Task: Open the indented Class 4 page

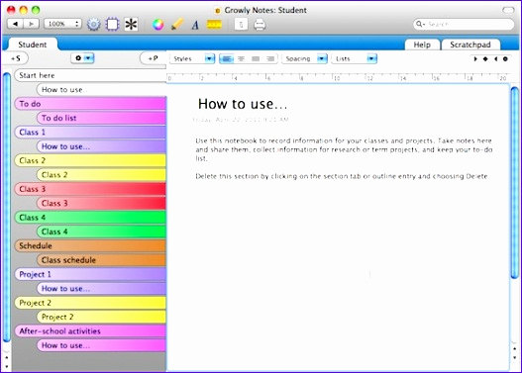Action: [101, 232]
